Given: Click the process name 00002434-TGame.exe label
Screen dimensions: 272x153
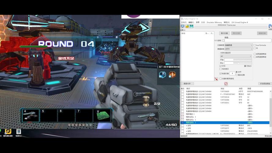Looking at the screenshot, I should [x=226, y=25].
